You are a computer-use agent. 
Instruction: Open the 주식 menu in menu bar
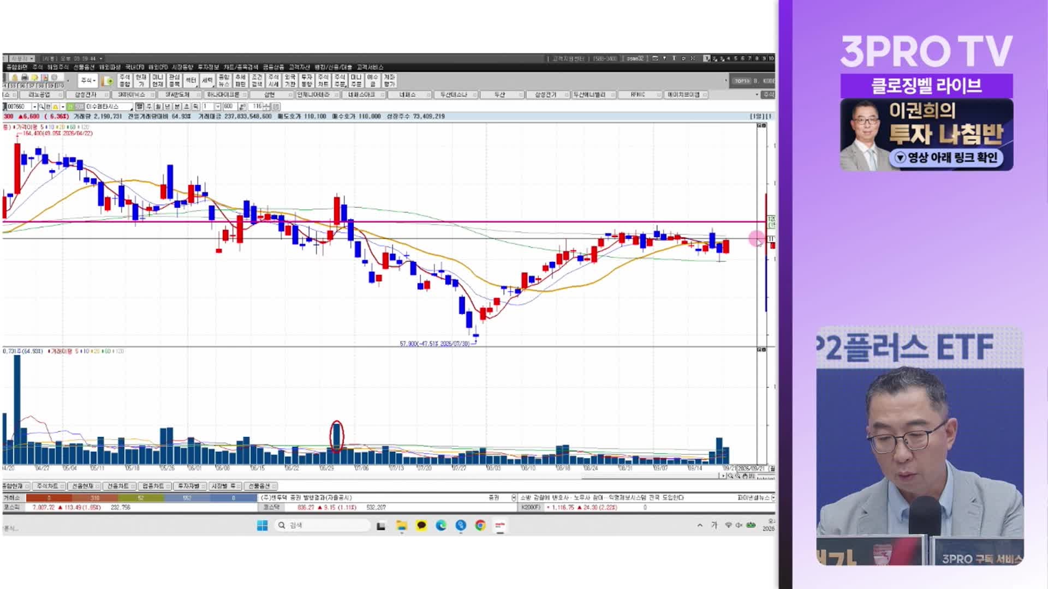pos(37,67)
